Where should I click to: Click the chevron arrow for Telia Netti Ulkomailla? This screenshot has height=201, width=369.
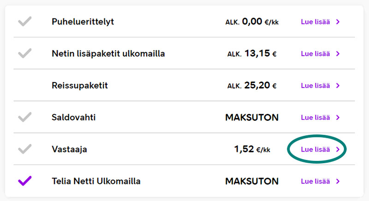[338, 181]
